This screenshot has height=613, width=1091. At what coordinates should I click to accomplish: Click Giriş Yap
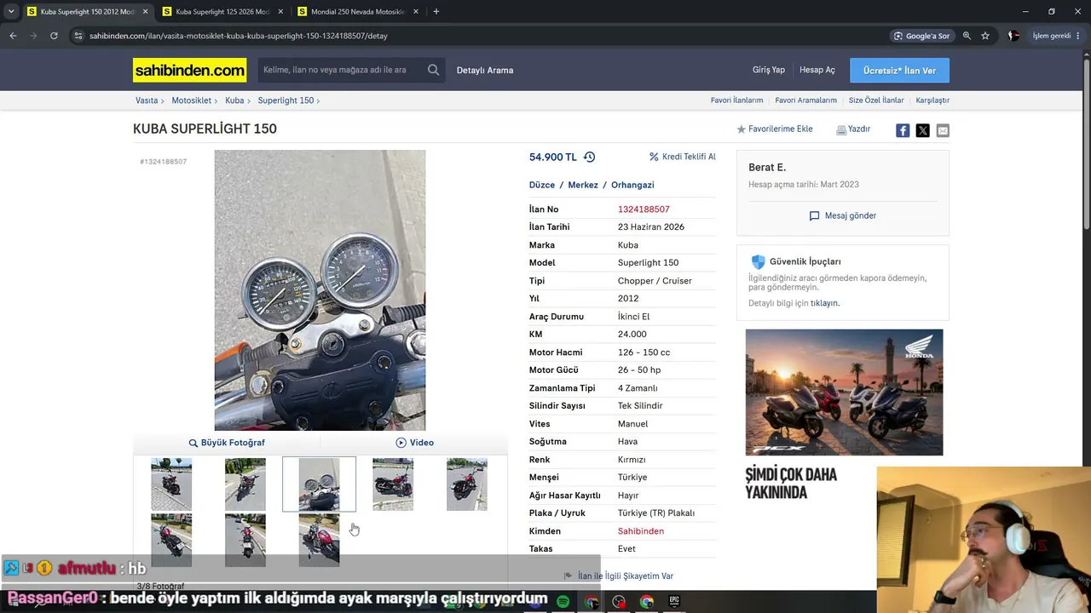tap(768, 70)
